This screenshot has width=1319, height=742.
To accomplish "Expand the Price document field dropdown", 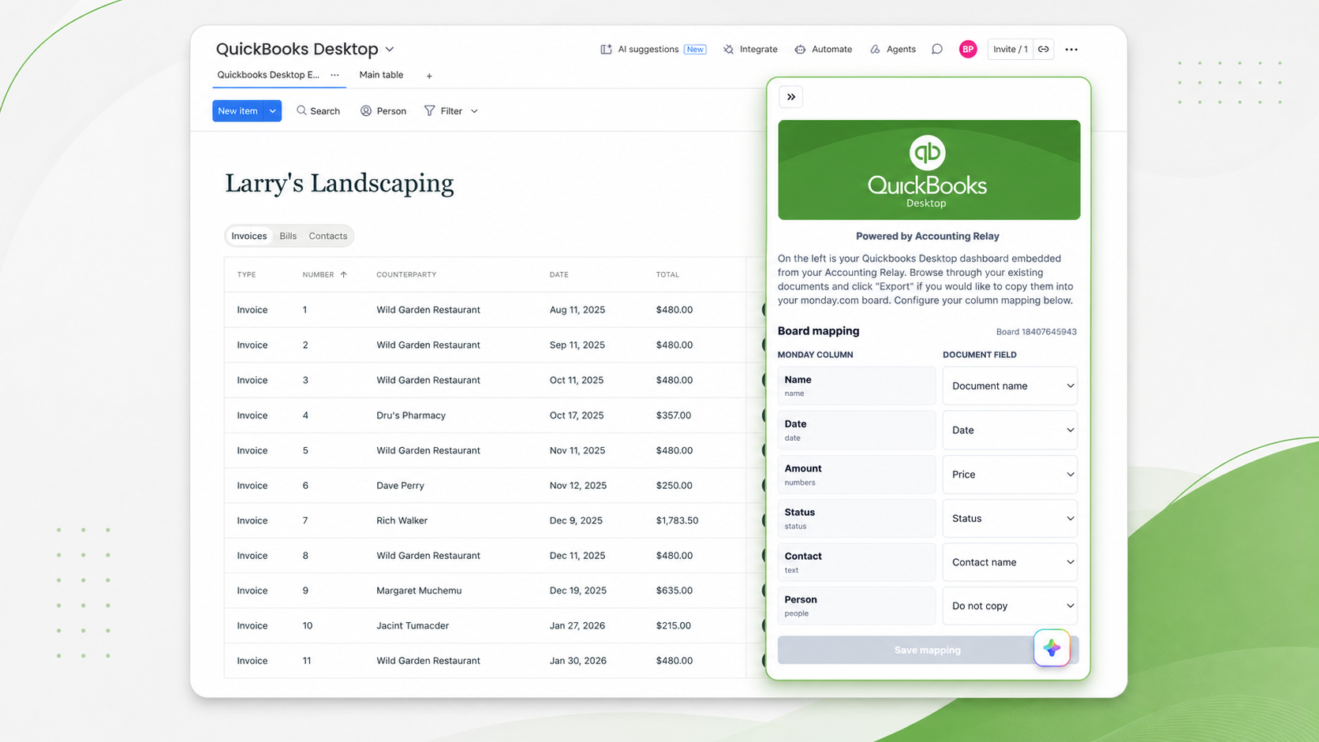I will click(x=1010, y=474).
